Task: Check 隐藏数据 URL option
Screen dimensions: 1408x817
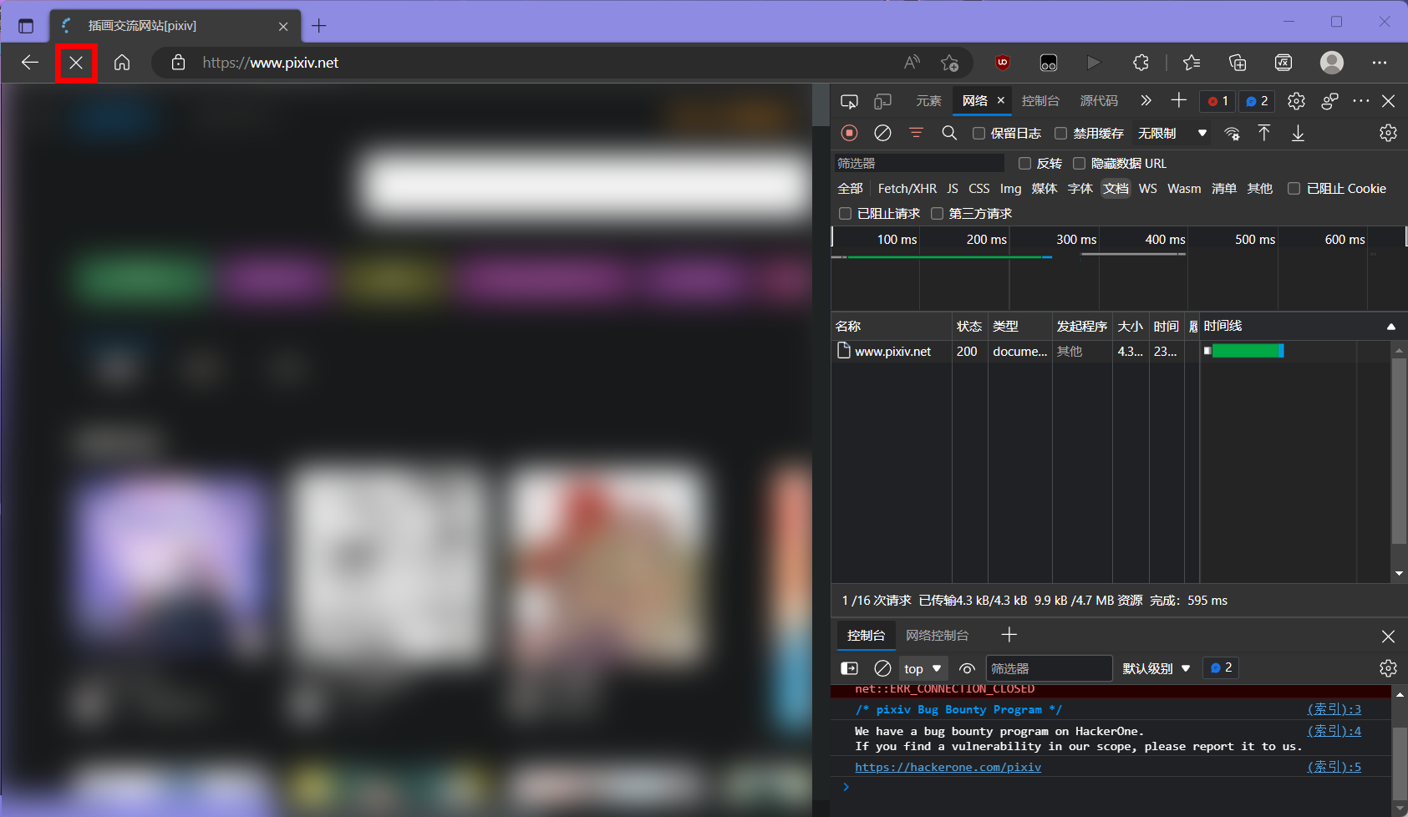Action: pyautogui.click(x=1080, y=164)
